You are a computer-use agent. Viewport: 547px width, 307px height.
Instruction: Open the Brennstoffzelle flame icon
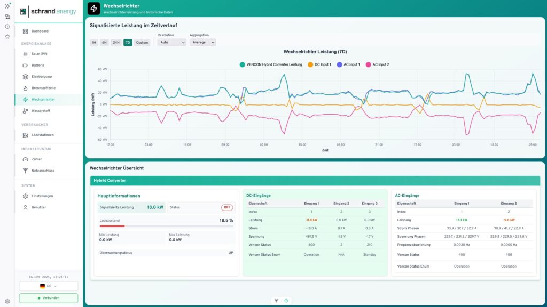click(x=25, y=88)
